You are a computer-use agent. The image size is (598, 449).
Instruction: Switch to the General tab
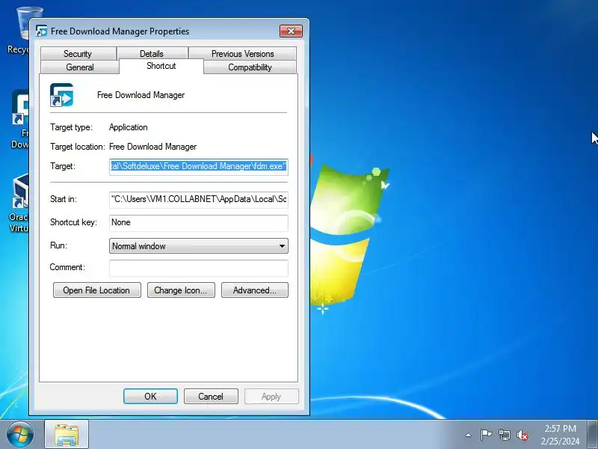tap(80, 67)
